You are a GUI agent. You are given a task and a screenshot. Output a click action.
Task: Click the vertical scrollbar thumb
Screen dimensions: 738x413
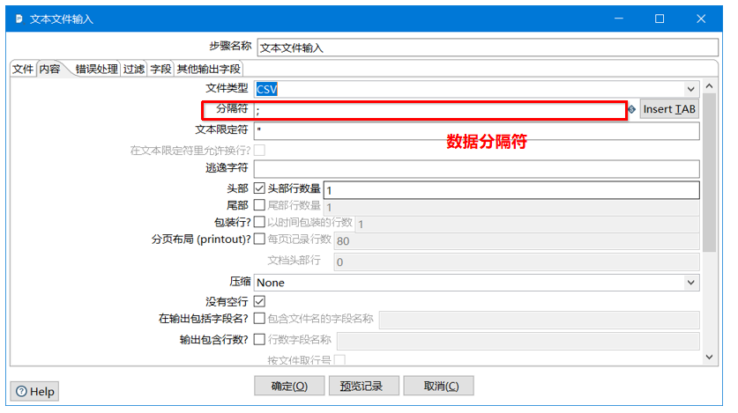coord(709,173)
